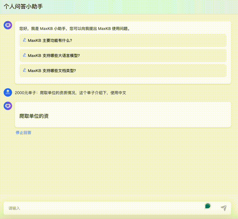Screen dimensions: 238x219
Task: Select suggested question MaxKB 支持哪些文档类型?
Action: tap(123, 70)
